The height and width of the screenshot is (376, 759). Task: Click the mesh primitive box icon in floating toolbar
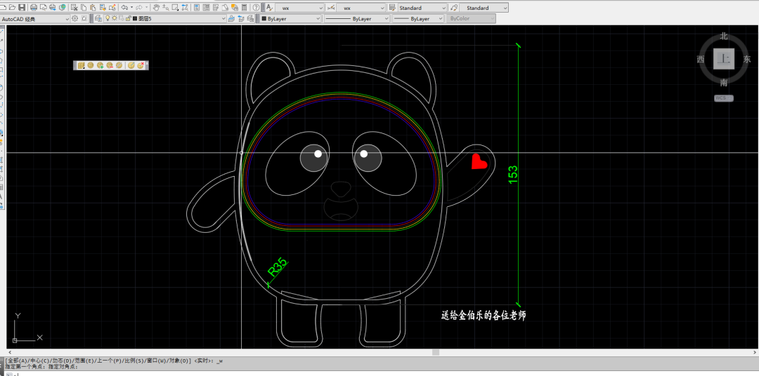(81, 65)
